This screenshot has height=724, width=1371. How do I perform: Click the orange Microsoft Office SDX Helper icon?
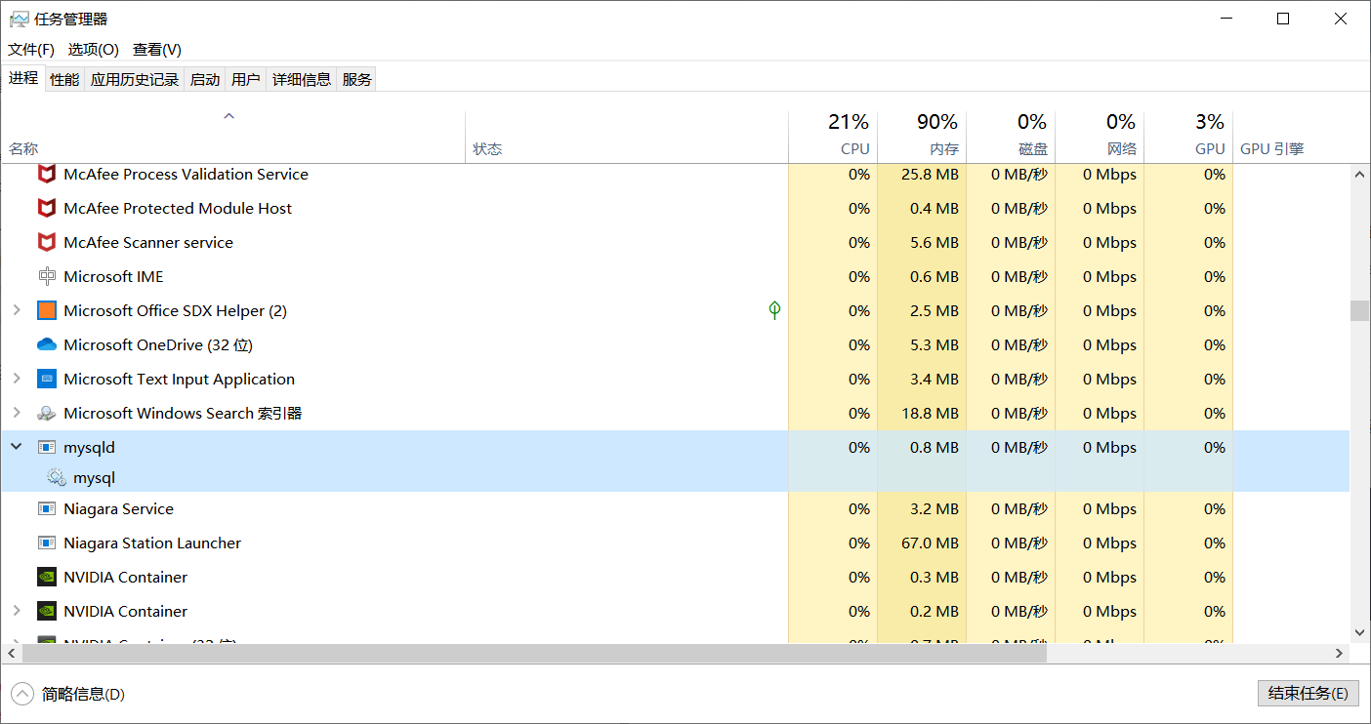tap(47, 311)
